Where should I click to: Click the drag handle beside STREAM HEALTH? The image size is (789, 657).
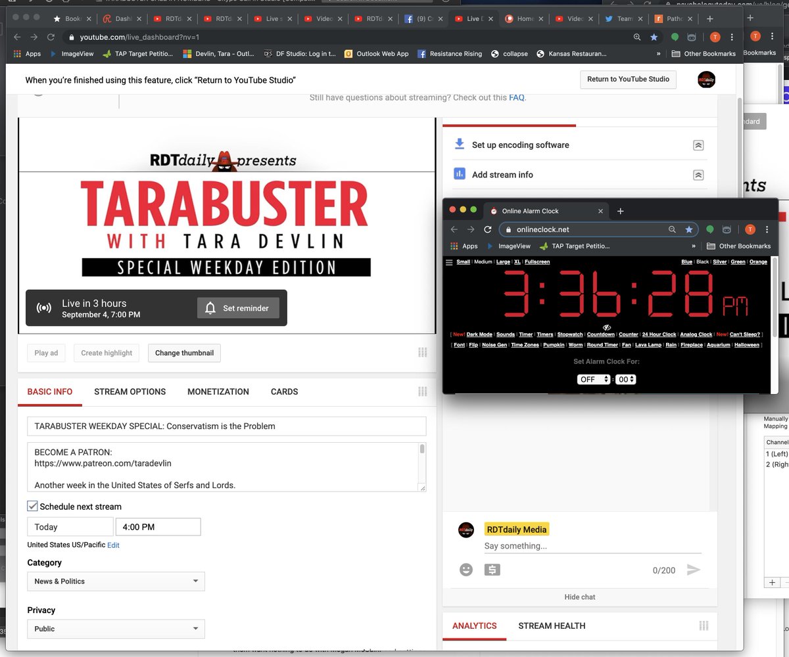tap(704, 626)
